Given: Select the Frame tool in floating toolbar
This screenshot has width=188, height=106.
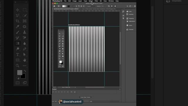Looking at the screenshot, I should click(x=63, y=39).
